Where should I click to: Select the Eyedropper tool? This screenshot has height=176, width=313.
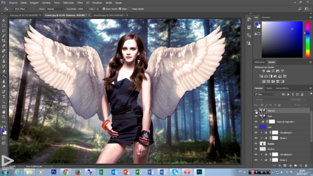point(4,45)
